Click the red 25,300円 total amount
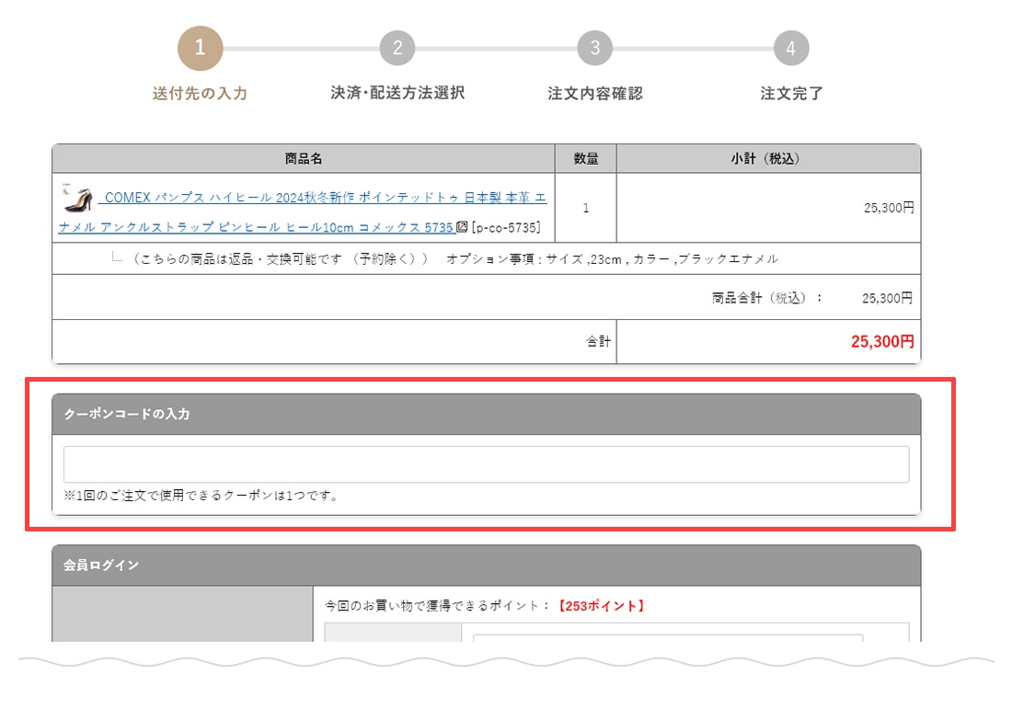The width and height of the screenshot is (1012, 708). (x=882, y=342)
